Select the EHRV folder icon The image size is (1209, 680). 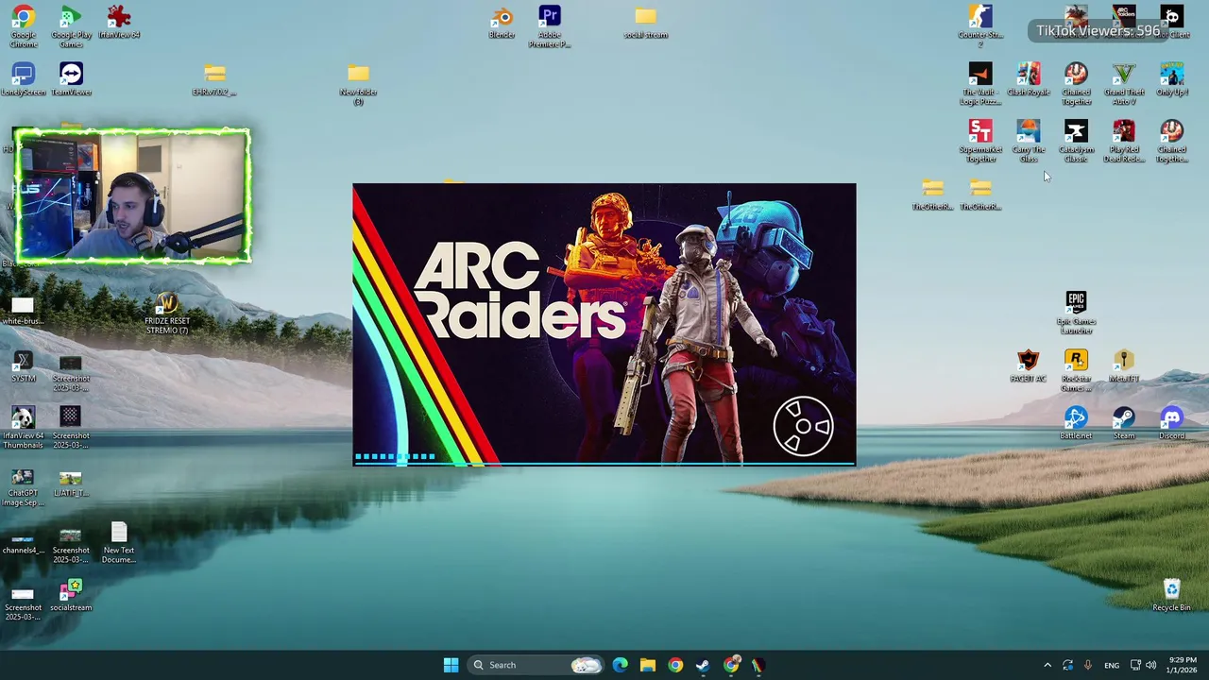[214, 79]
